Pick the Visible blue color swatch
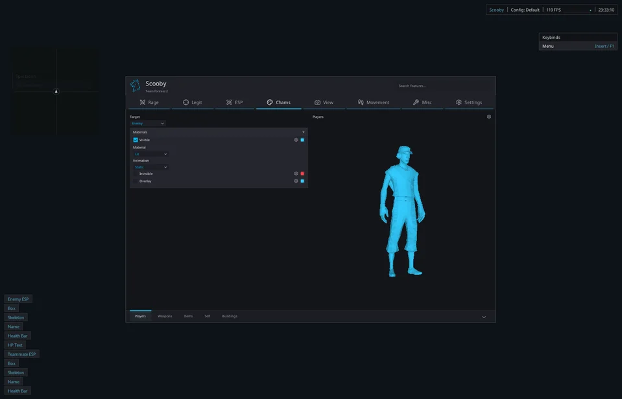Image resolution: width=622 pixels, height=399 pixels. [x=302, y=140]
